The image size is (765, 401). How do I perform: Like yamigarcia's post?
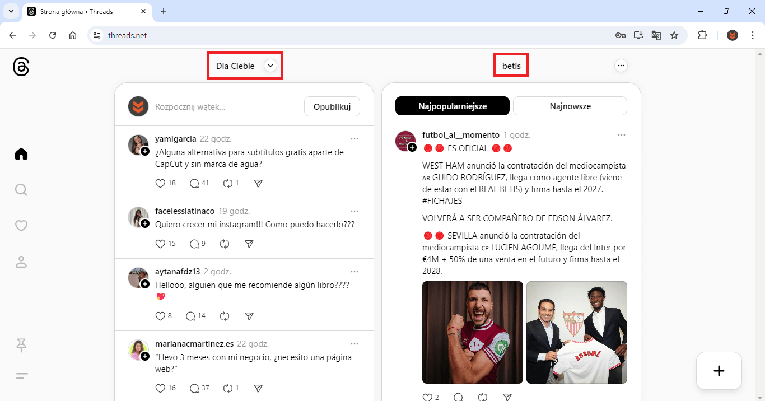coord(160,183)
